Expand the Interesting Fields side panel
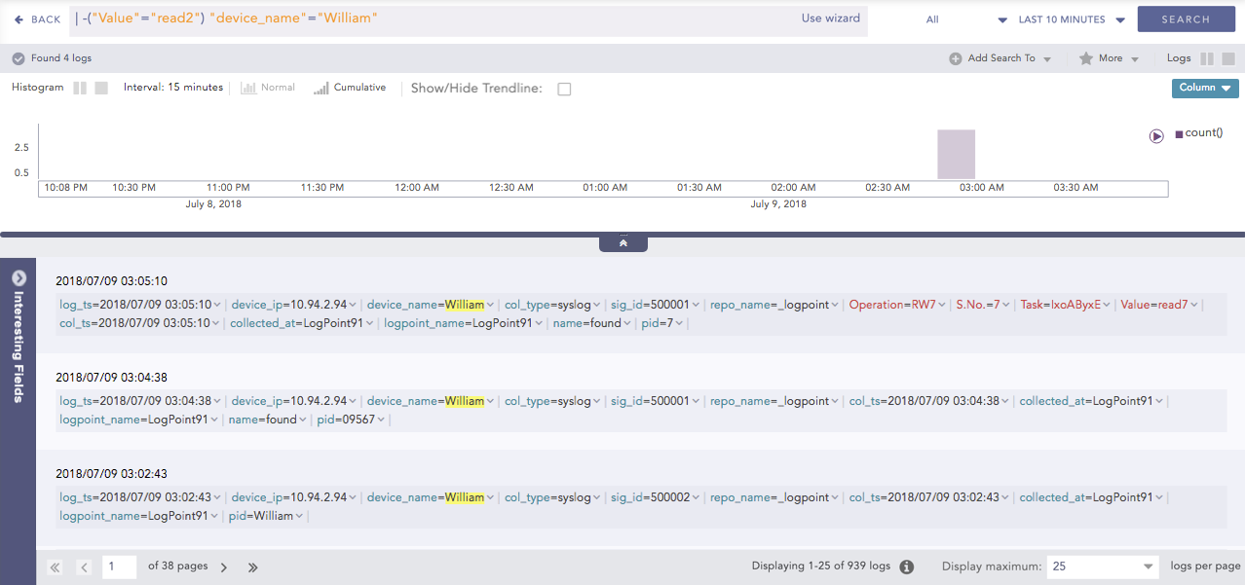Screen dimensions: 1245x585 click(x=19, y=277)
